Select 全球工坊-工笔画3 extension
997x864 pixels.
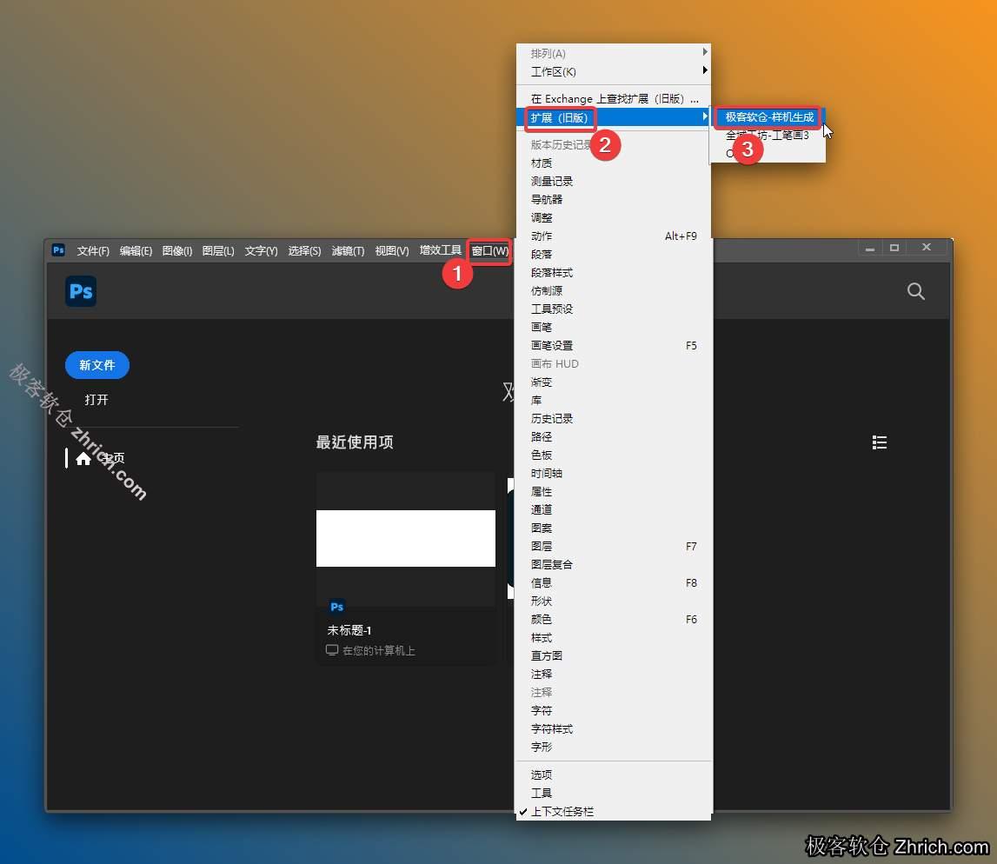[x=768, y=135]
